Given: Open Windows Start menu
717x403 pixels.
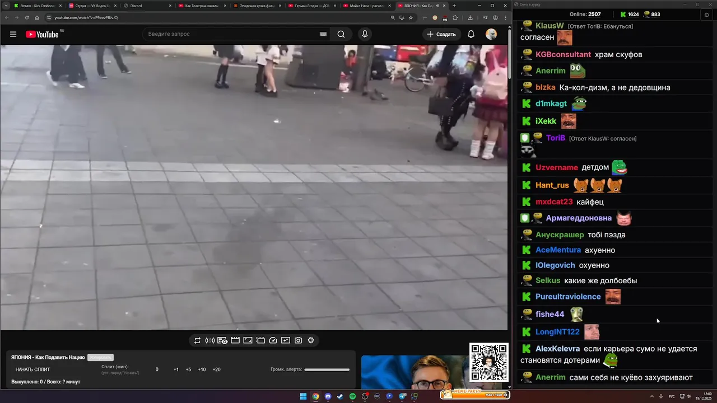Looking at the screenshot, I should pyautogui.click(x=303, y=396).
